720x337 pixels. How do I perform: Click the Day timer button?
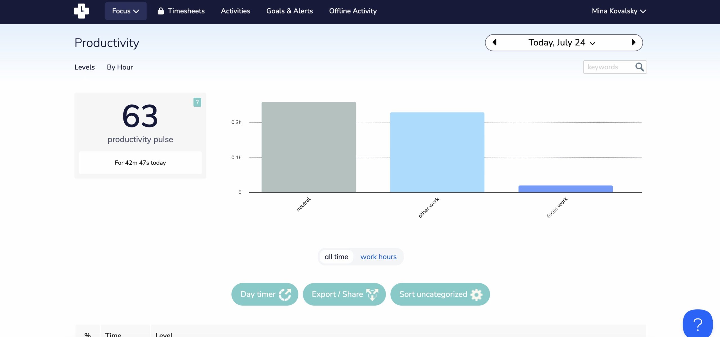click(x=265, y=294)
